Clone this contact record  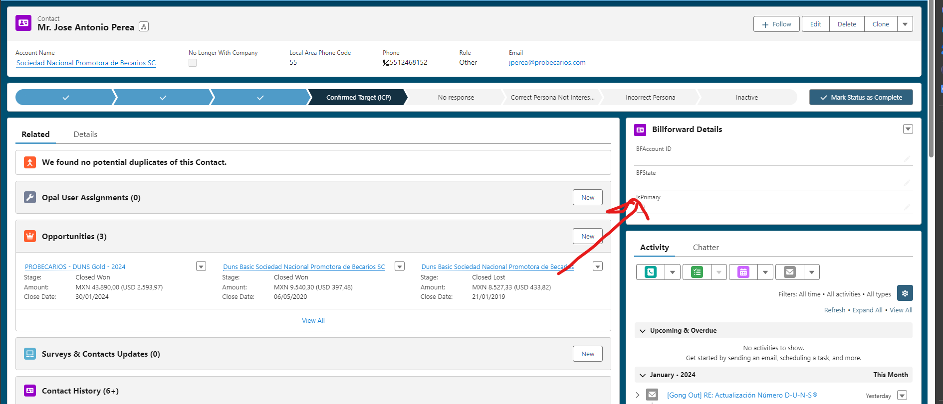[x=881, y=24]
